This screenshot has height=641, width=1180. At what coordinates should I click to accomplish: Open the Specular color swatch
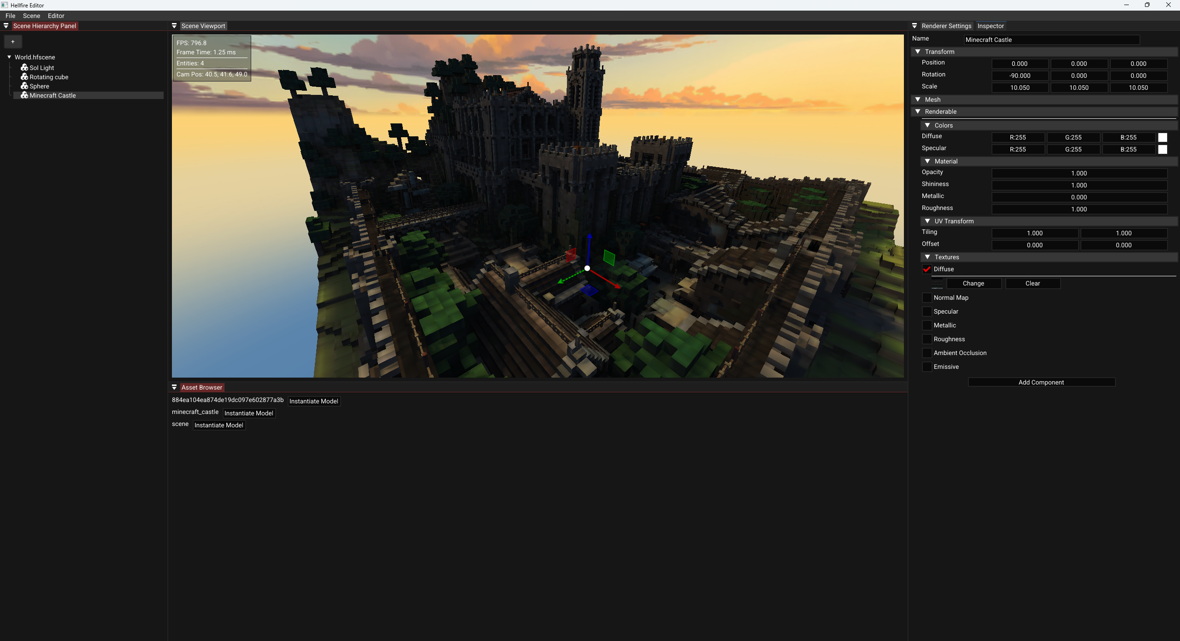pos(1162,149)
